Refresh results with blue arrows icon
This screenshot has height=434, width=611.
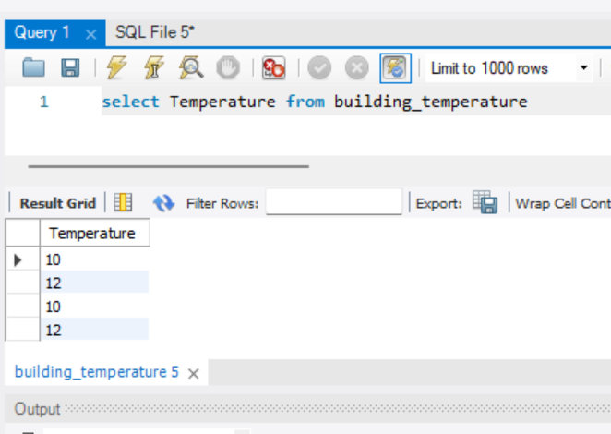click(x=163, y=203)
